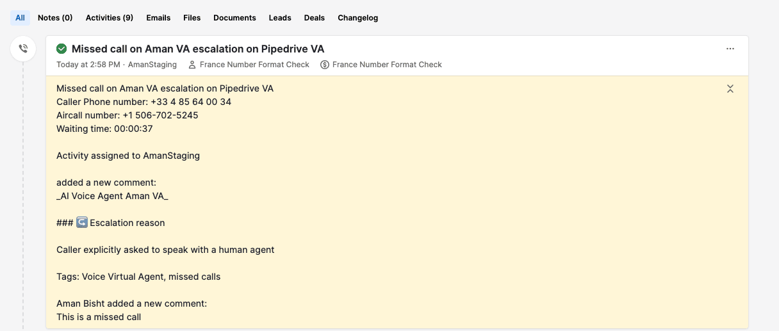
Task: Click the Caller Phone number line
Action: tap(144, 102)
